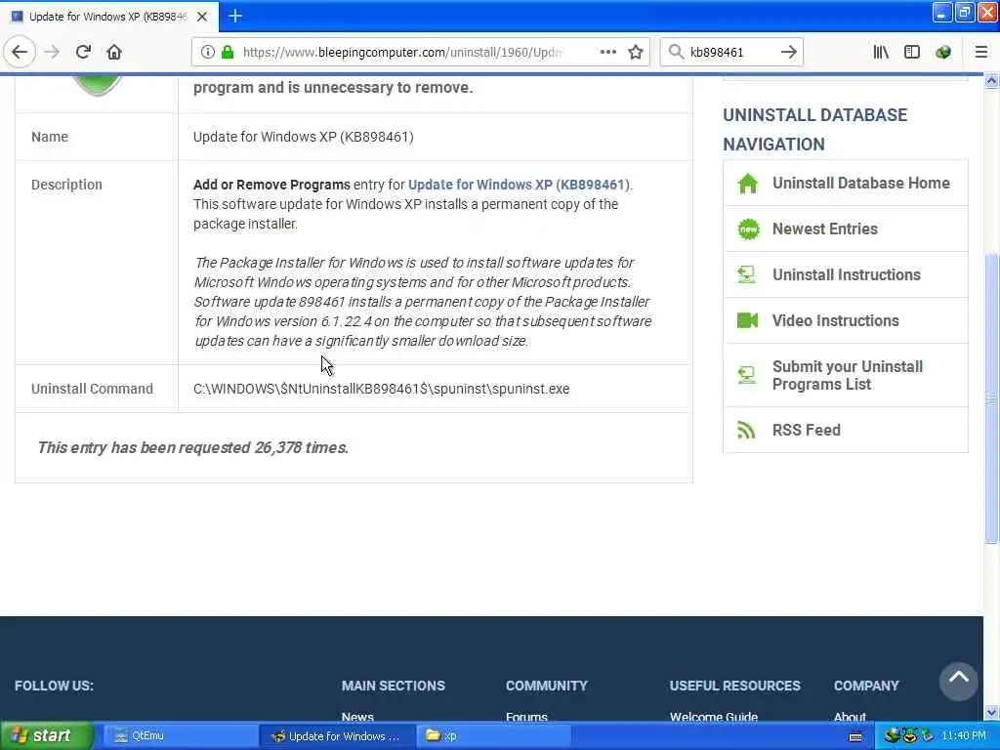The image size is (1000, 750).
Task: Select the uninstall command path text
Action: click(x=382, y=389)
